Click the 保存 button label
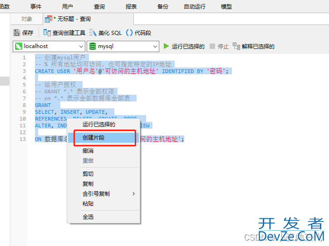The image size is (329, 246). click(28, 33)
